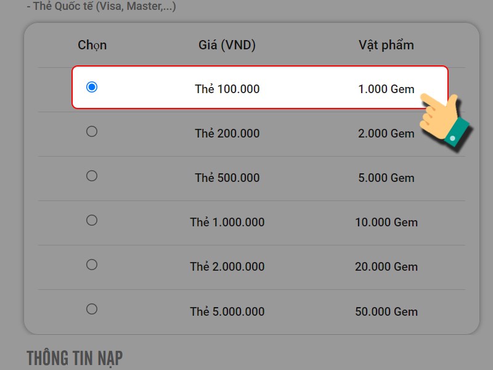Click the Chọn column header
The width and height of the screenshot is (493, 370).
(x=92, y=45)
